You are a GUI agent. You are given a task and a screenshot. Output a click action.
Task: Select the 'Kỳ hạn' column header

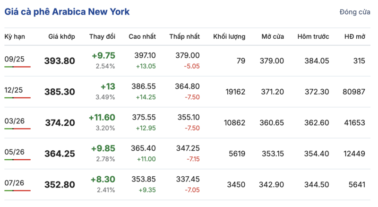(15, 36)
